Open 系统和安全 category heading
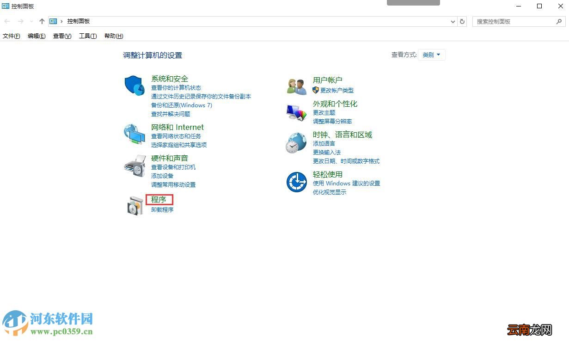 (x=170, y=79)
